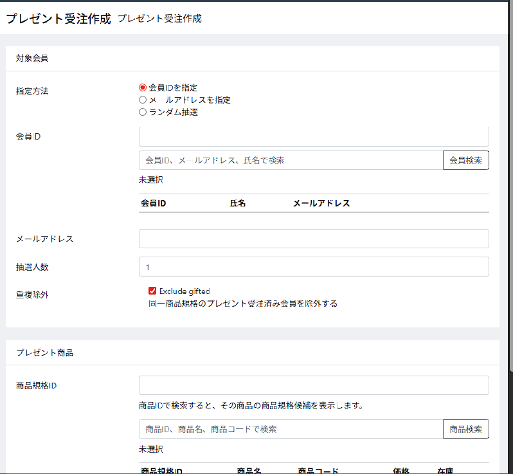Click the 対象会員 section heading
Image resolution: width=513 pixels, height=474 pixels.
coord(32,59)
